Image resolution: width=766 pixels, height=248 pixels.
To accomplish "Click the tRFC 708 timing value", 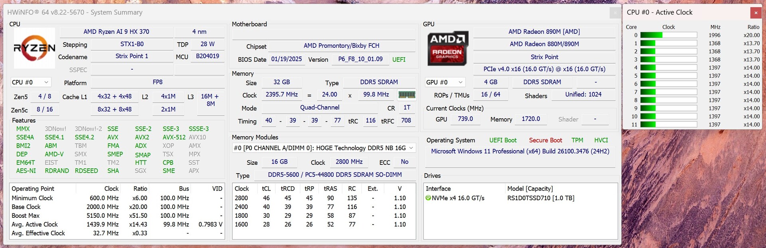I will click(406, 121).
